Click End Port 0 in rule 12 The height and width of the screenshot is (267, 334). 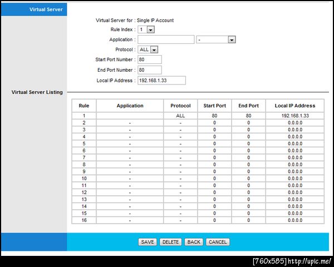(x=249, y=192)
